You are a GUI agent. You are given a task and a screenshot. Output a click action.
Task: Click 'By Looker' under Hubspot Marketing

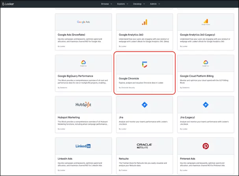(x=61, y=129)
